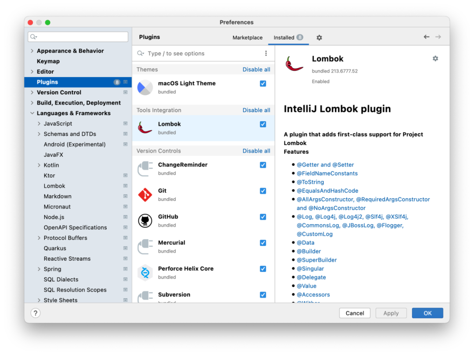The height and width of the screenshot is (355, 474).
Task: Click the project-level icon beside Node.js
Action: (x=126, y=217)
